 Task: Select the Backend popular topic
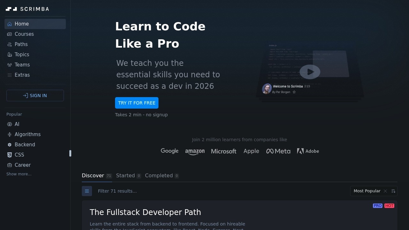(35, 145)
